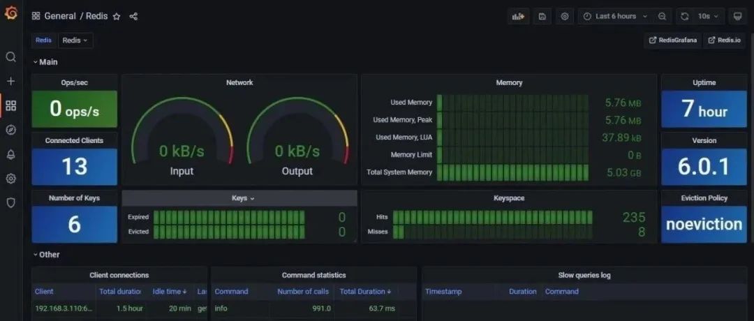Click the plus create icon in sidebar

coord(10,82)
